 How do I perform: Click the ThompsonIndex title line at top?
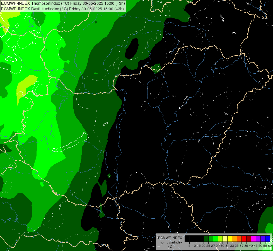coord(63,3)
